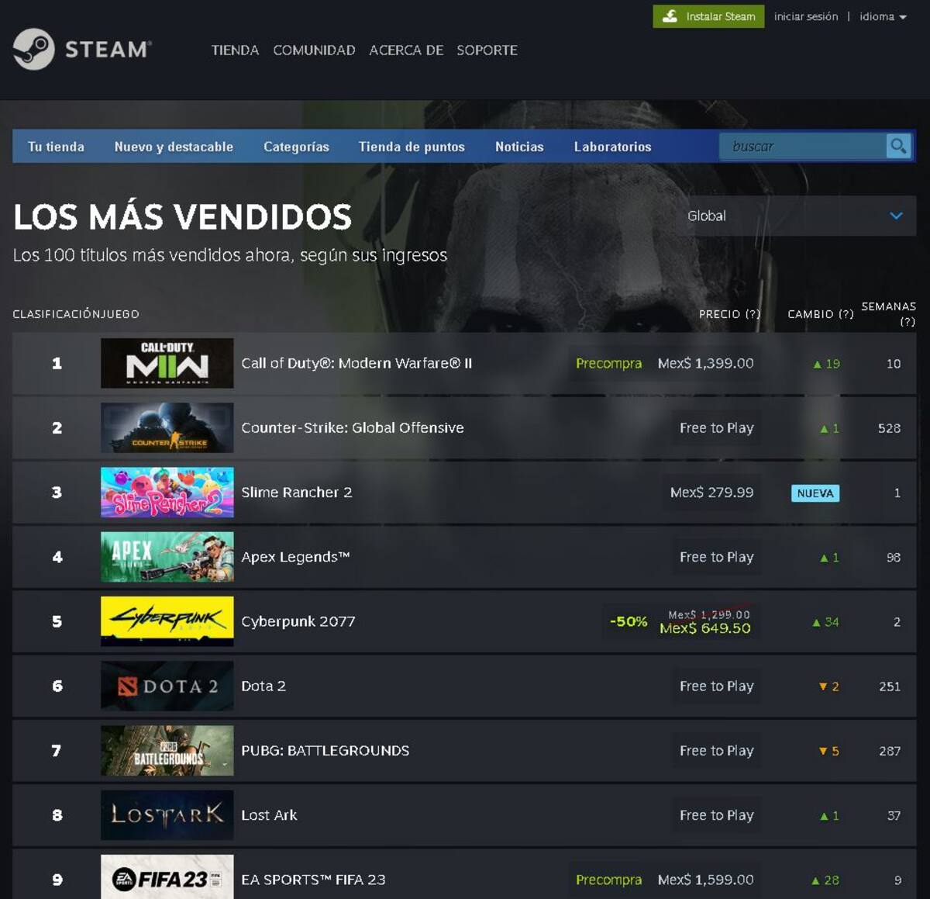This screenshot has height=899, width=930.
Task: Click the Dota 2 thumbnail
Action: [167, 686]
